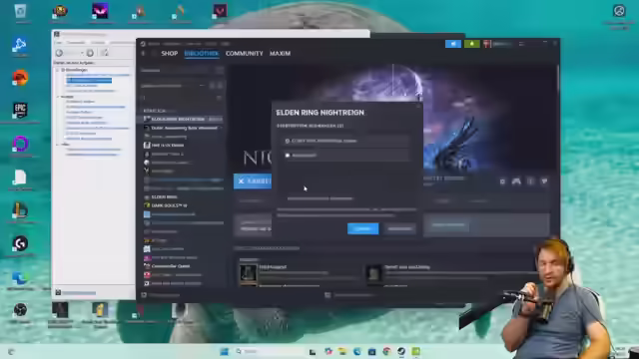Click the game info icon
Image resolution: width=639 pixels, height=359 pixels.
pyautogui.click(x=530, y=181)
